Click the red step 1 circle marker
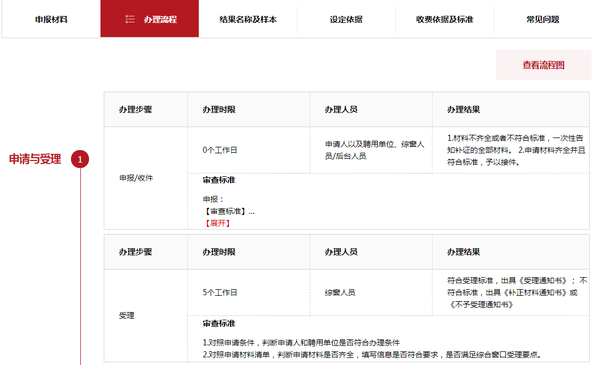The height and width of the screenshot is (365, 592). 80,159
